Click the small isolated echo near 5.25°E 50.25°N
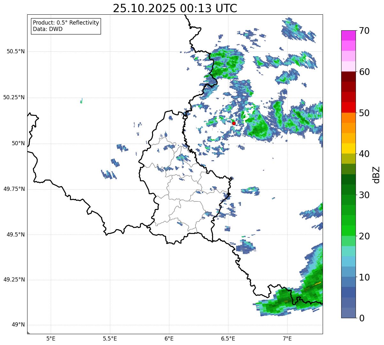This screenshot has width=384, height=345. tap(81, 101)
